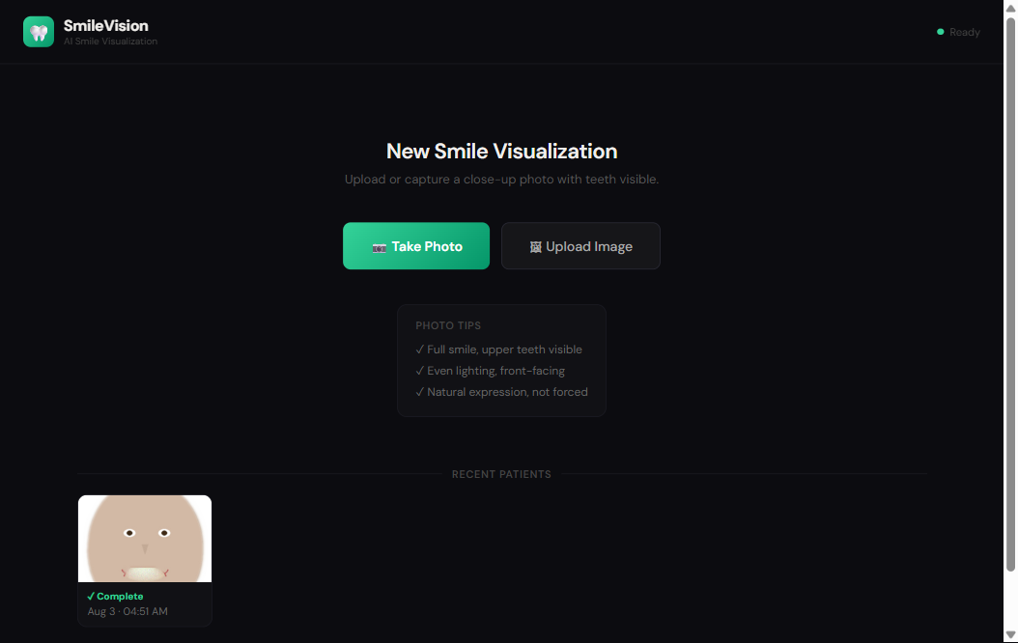1018x643 pixels.
Task: Click the Ready status text
Action: click(x=964, y=32)
